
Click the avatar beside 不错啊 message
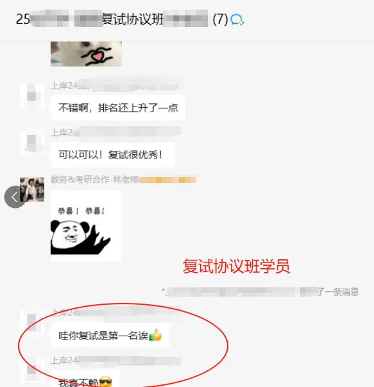click(x=32, y=96)
